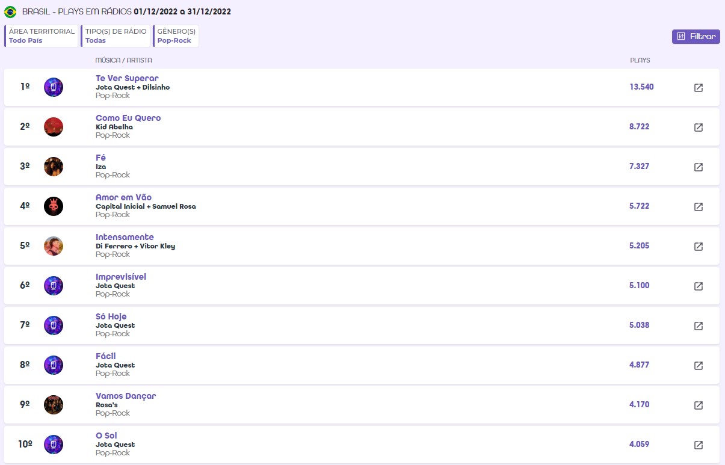Viewport: 725px width, 465px height.
Task: Open the song Só Hoje
Action: click(x=111, y=316)
